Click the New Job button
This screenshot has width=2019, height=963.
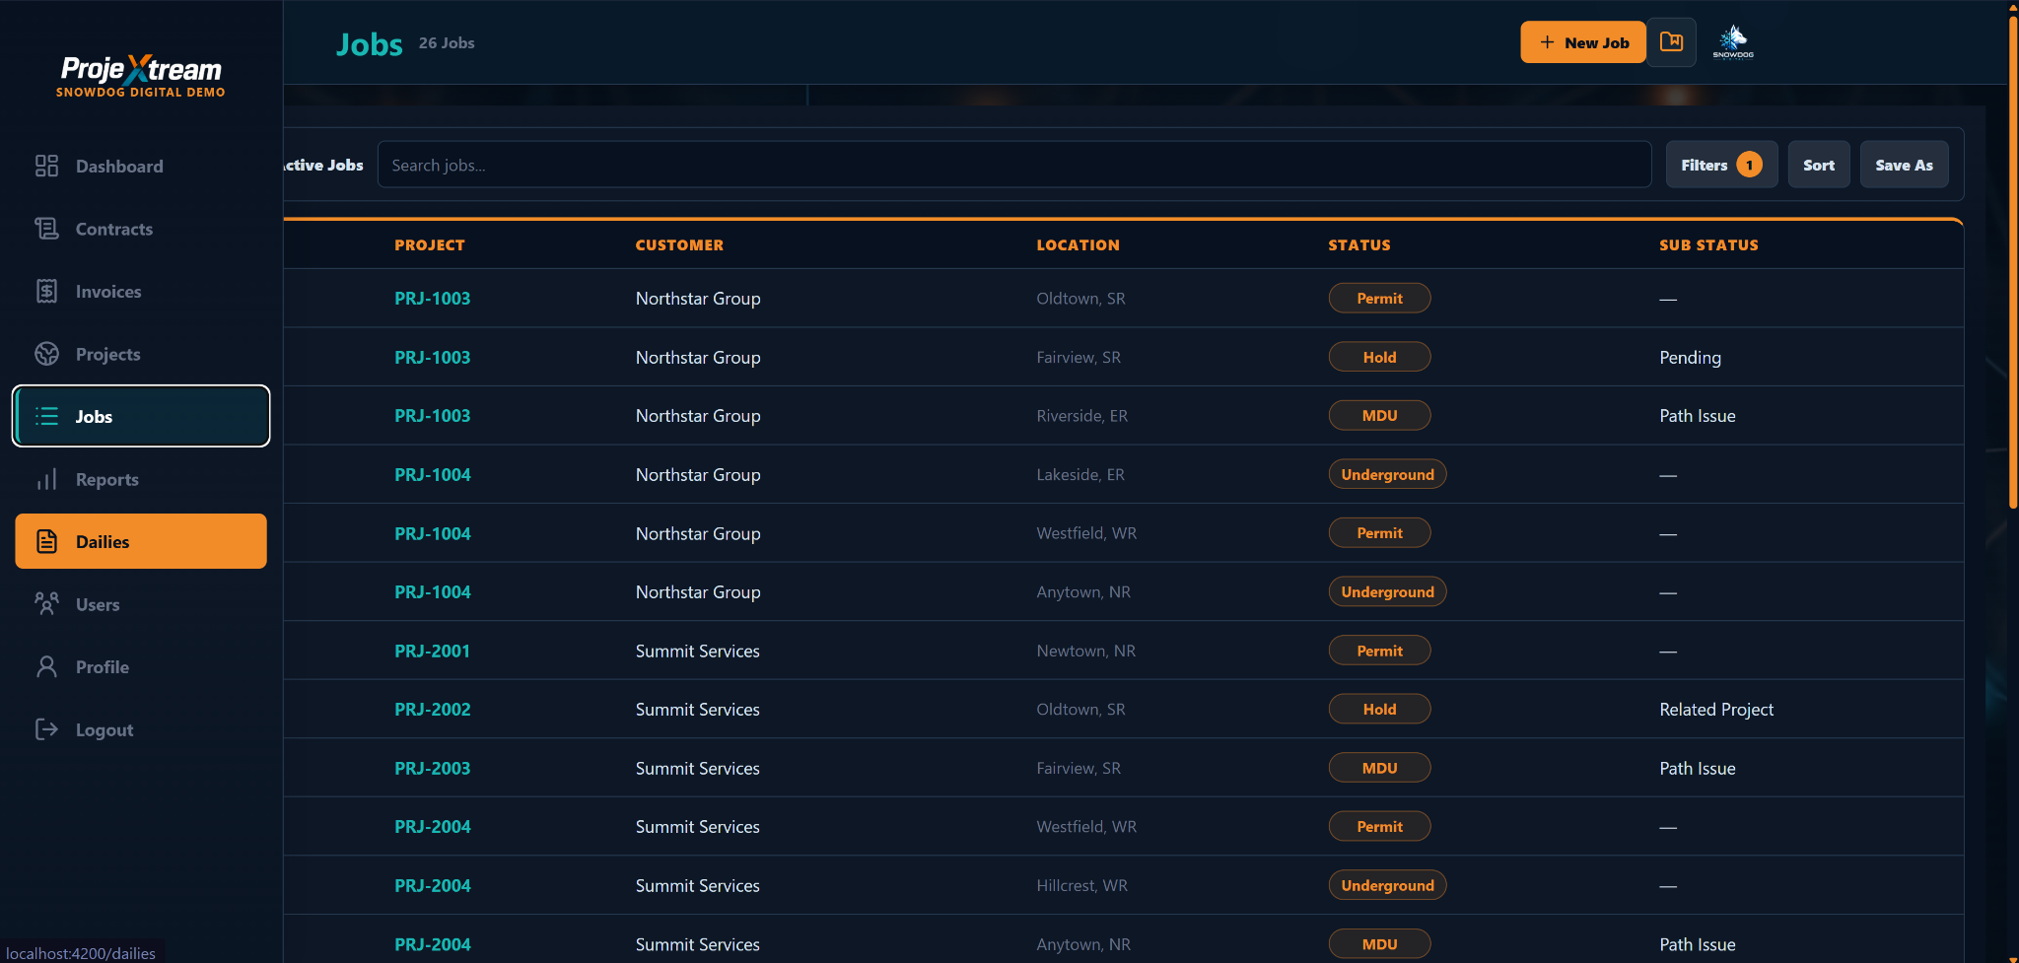(1583, 42)
